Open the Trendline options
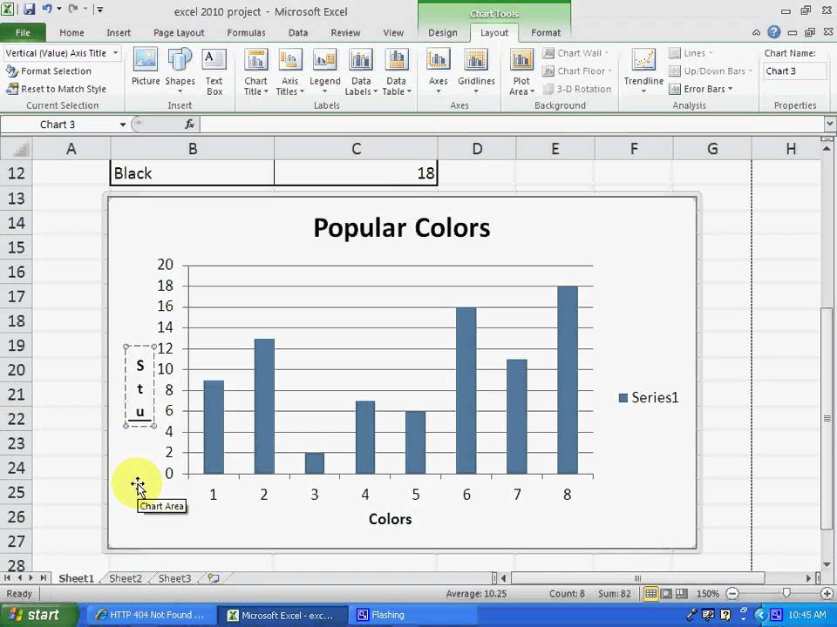837x627 pixels. (x=643, y=71)
